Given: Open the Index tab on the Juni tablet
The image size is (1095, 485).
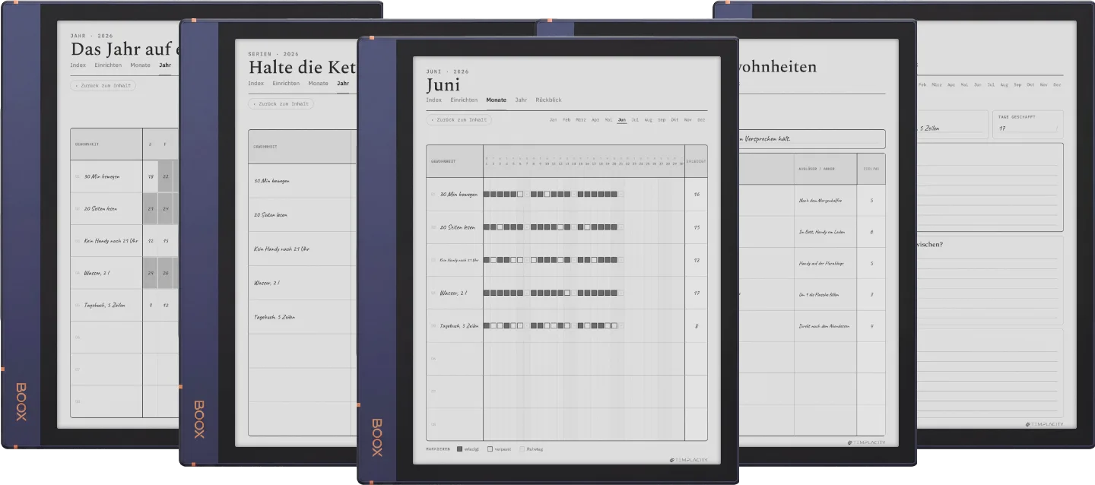Looking at the screenshot, I should tap(433, 100).
